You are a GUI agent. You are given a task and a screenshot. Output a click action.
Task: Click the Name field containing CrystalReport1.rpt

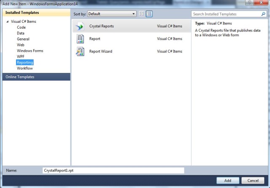point(113,170)
